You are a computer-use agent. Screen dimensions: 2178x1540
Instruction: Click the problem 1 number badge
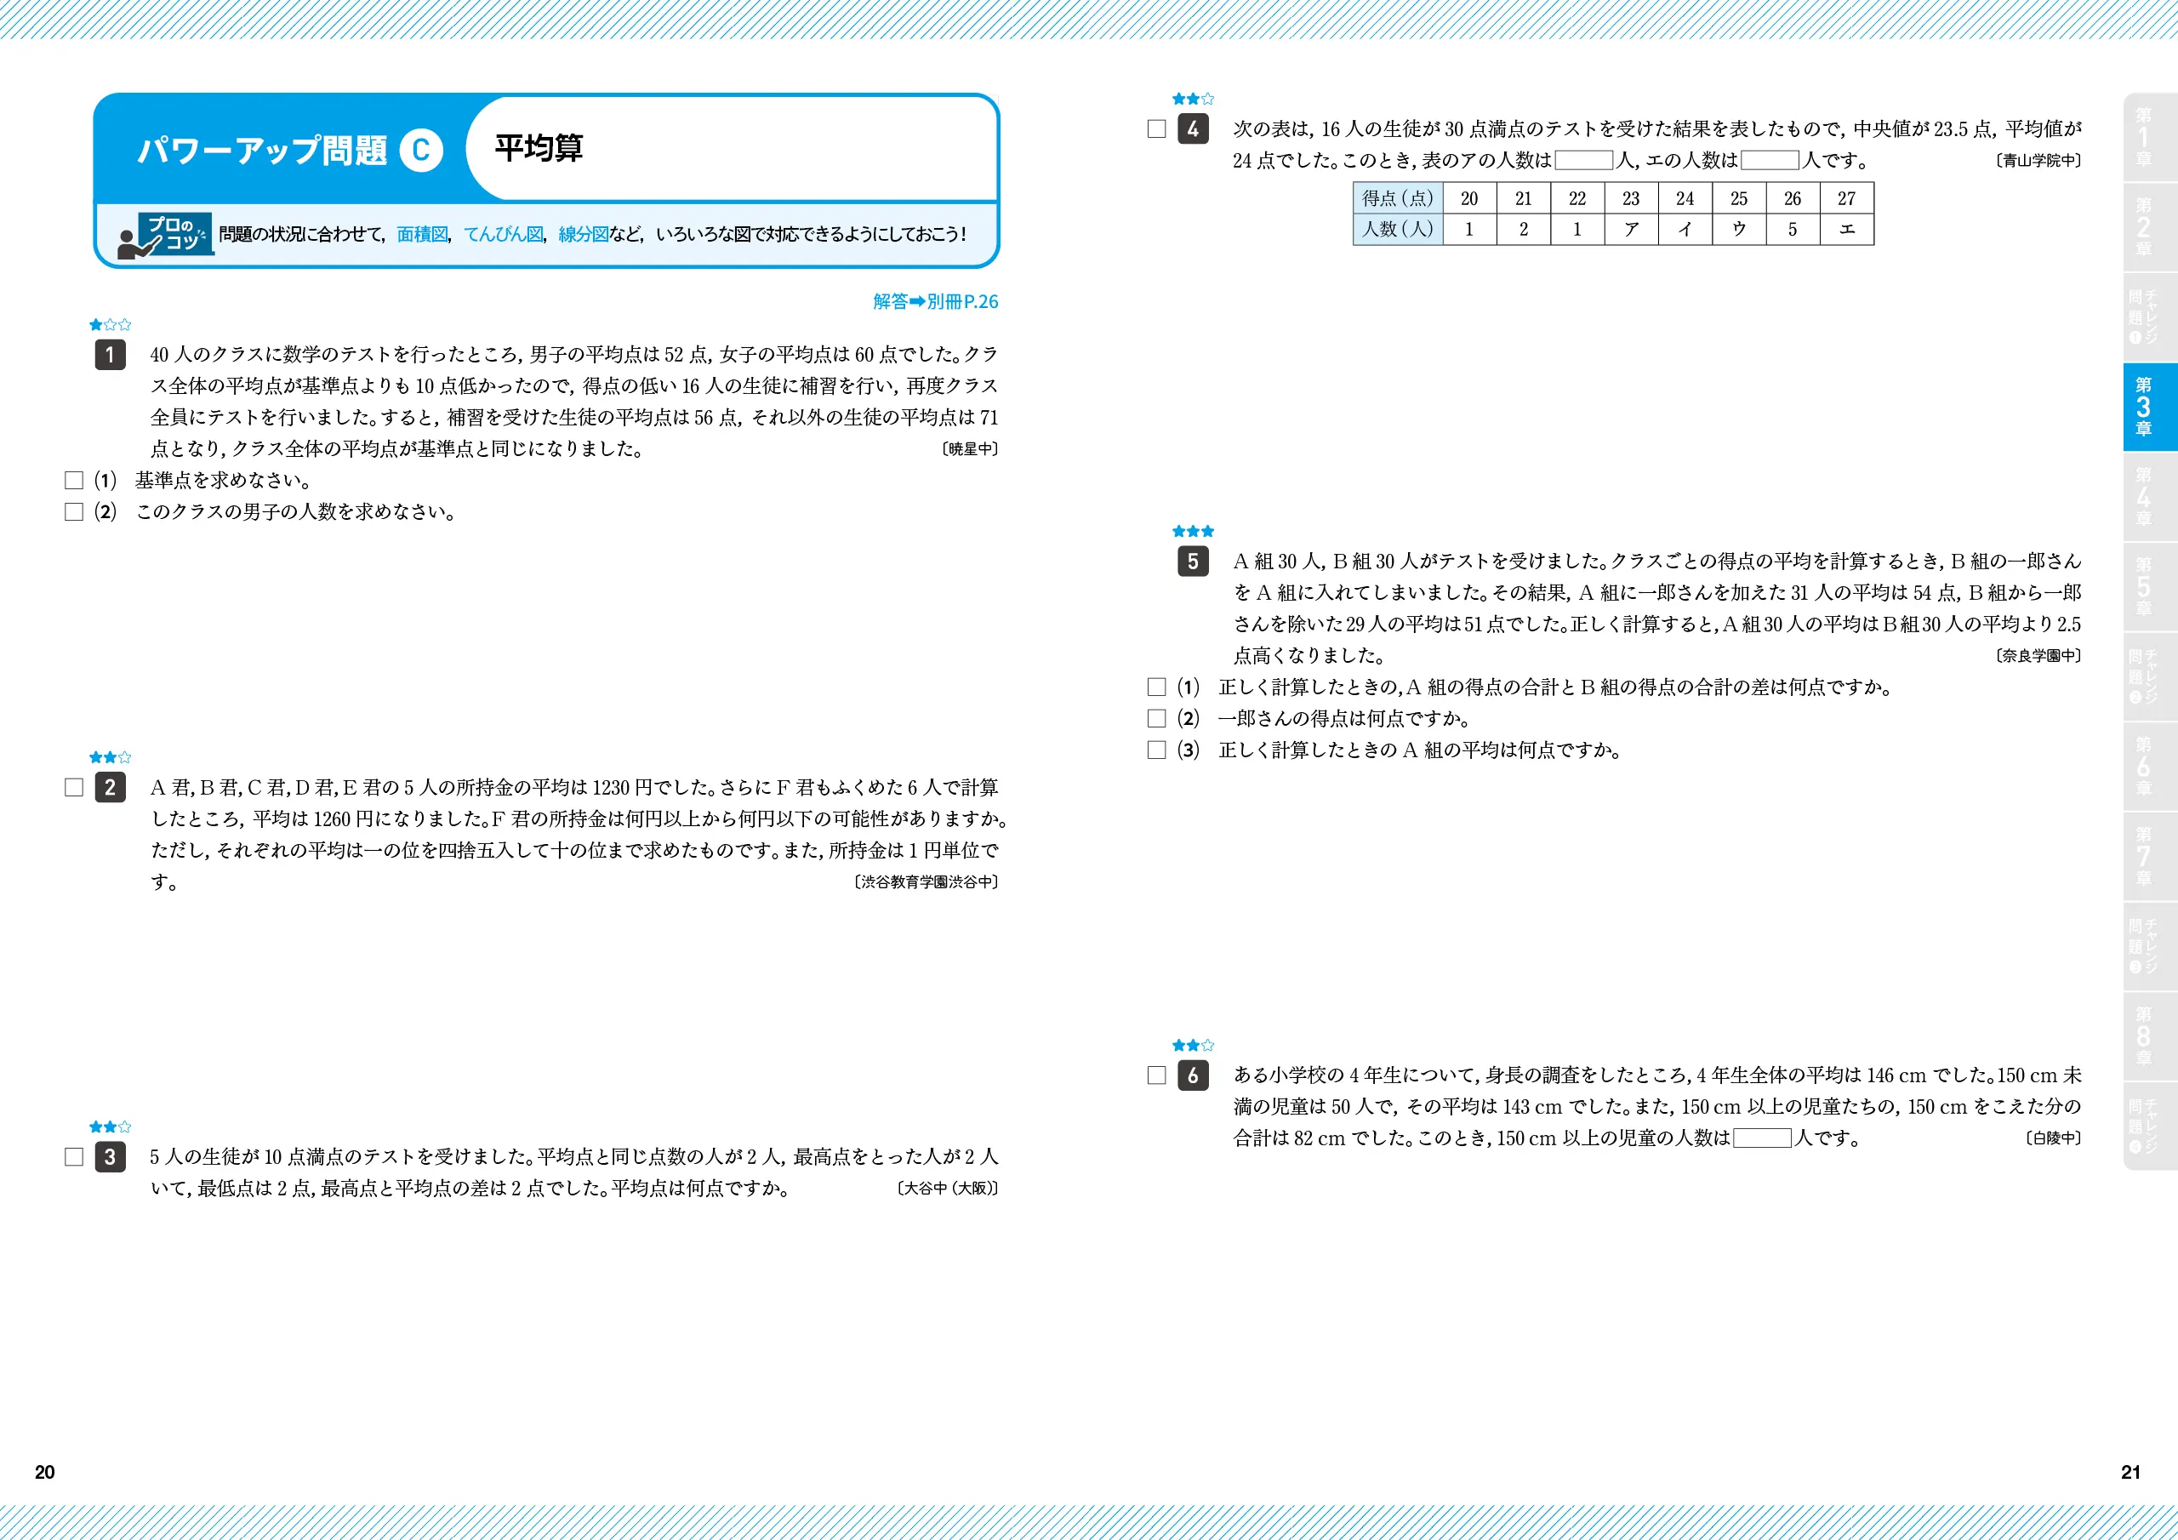coord(110,355)
